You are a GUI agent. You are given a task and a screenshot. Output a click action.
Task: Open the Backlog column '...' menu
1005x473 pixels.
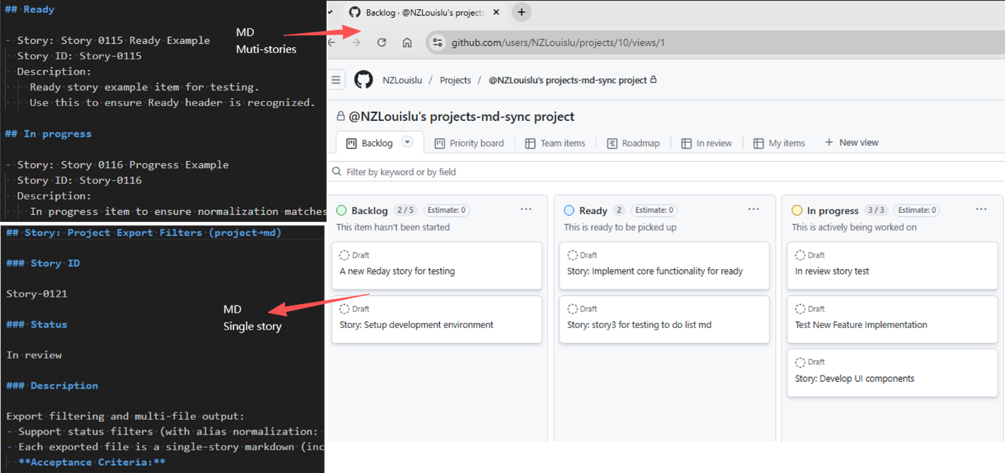point(525,209)
